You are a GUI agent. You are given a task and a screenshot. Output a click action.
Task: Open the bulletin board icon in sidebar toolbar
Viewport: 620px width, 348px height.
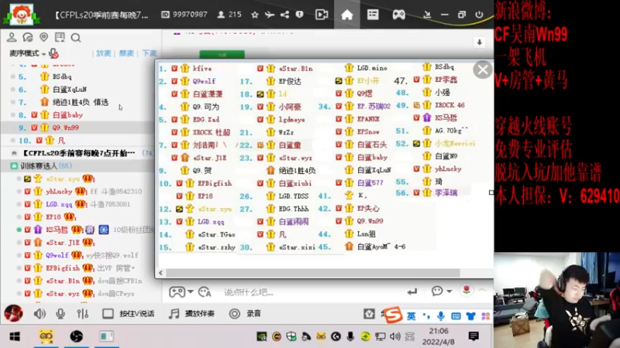pos(60,37)
